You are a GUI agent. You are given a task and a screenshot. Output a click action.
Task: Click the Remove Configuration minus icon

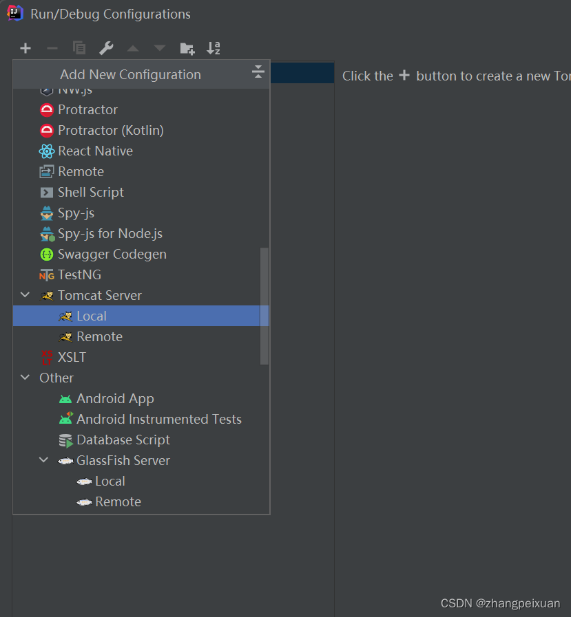pos(52,48)
